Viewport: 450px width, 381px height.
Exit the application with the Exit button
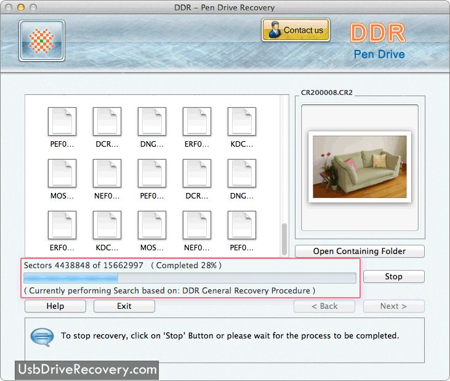click(x=124, y=306)
